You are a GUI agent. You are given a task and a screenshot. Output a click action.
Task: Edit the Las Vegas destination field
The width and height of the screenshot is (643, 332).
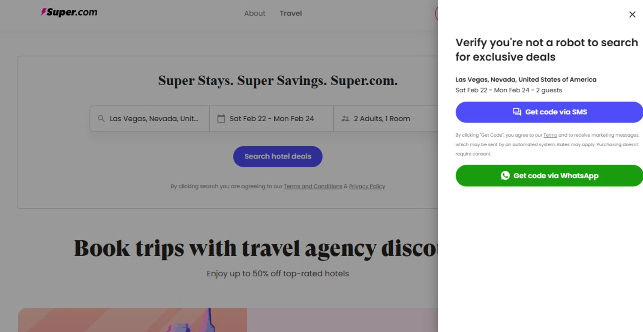coord(154,119)
